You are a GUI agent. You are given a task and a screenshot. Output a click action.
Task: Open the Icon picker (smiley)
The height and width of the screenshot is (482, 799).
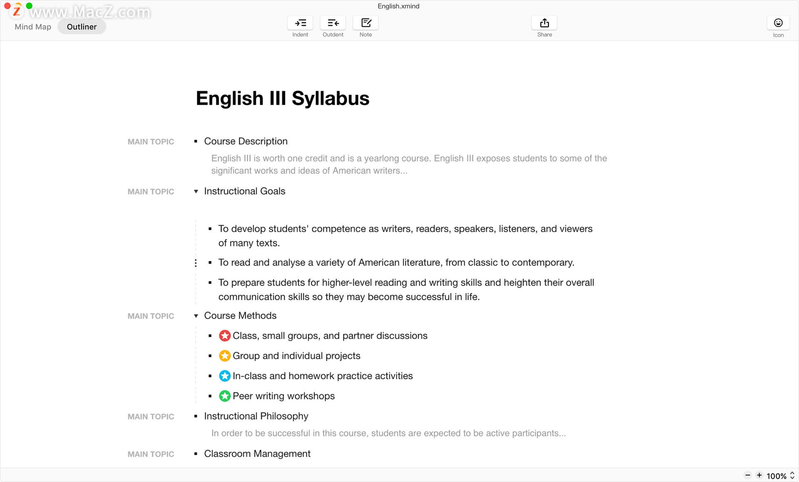point(778,23)
